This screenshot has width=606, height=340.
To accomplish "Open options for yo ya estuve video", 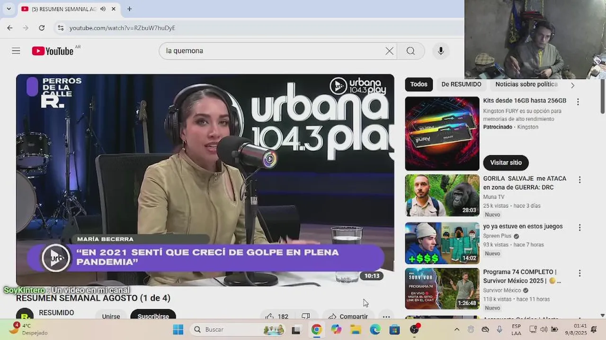I will tap(579, 228).
